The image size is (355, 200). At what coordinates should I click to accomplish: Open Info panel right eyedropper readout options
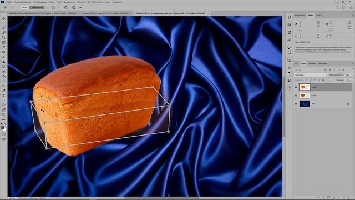click(327, 24)
